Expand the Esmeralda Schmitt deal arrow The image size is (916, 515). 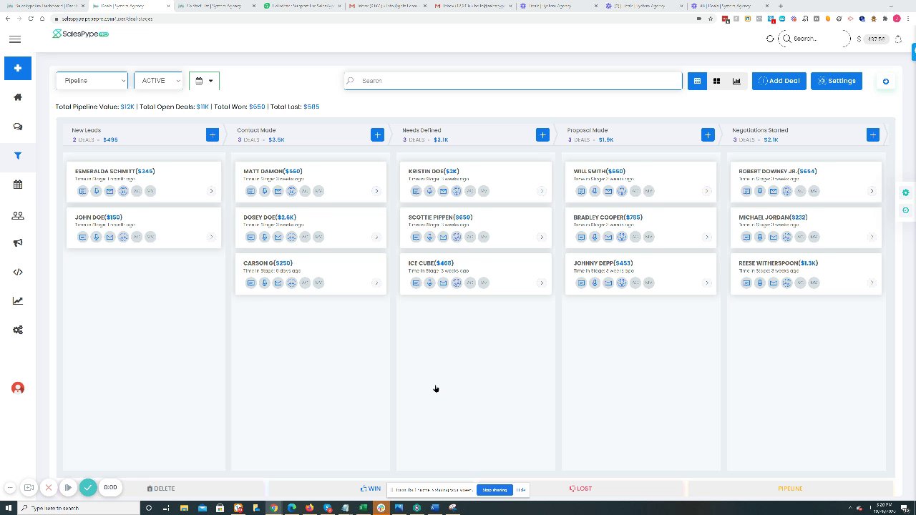click(x=211, y=191)
